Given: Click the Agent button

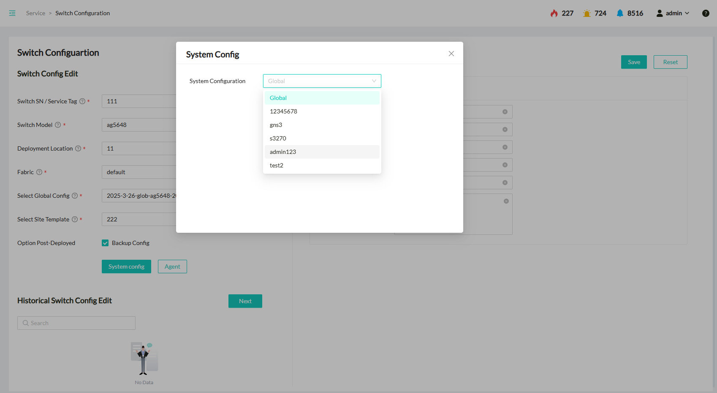Looking at the screenshot, I should coord(172,266).
